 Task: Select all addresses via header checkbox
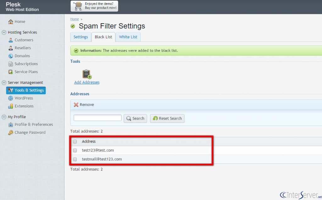[75, 141]
